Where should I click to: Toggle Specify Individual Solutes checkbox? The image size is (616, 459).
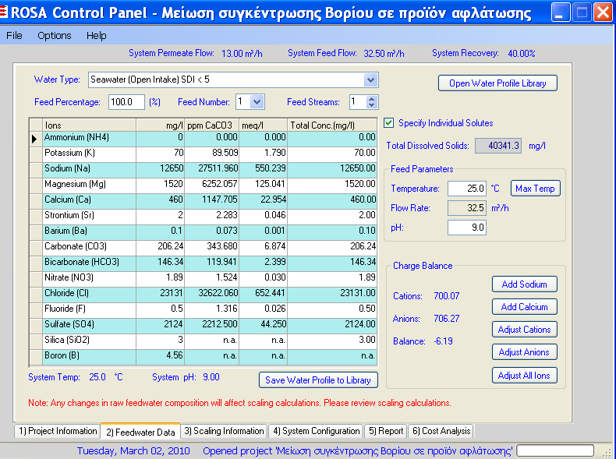(x=388, y=123)
